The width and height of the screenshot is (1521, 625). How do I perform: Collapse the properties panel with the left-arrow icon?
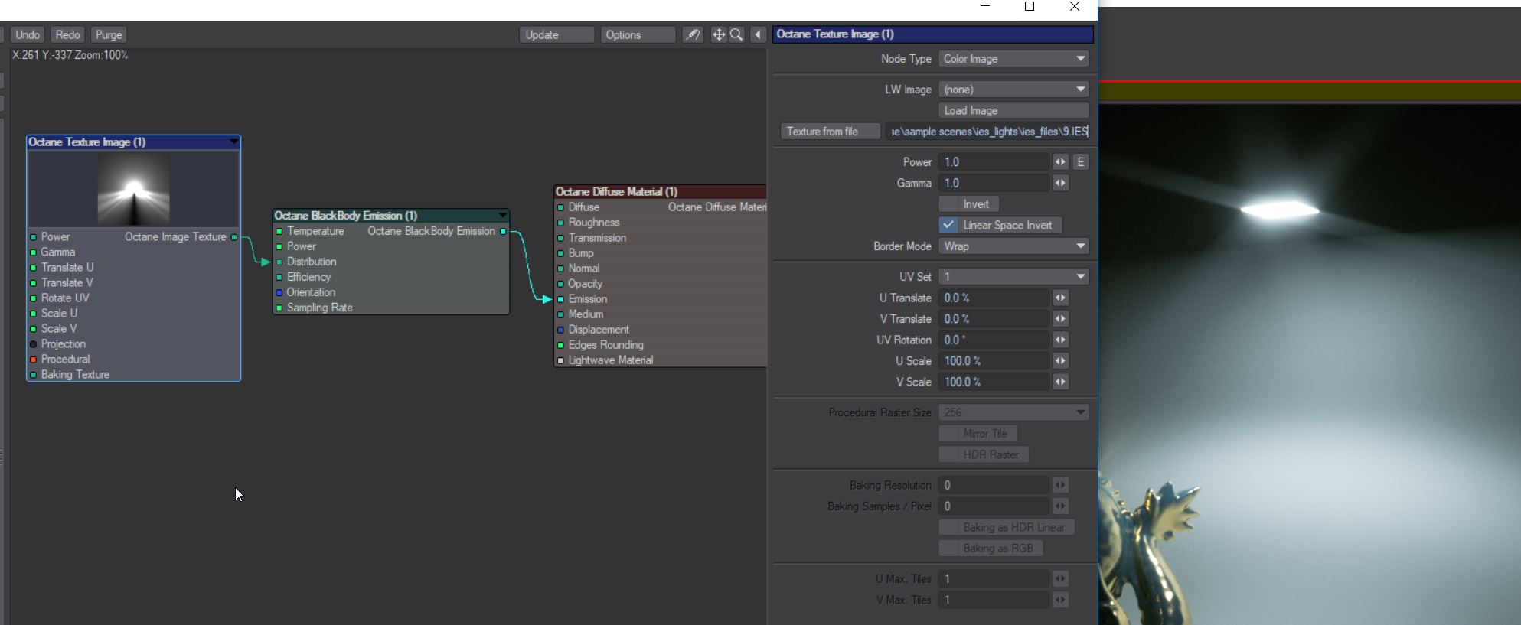(x=758, y=34)
